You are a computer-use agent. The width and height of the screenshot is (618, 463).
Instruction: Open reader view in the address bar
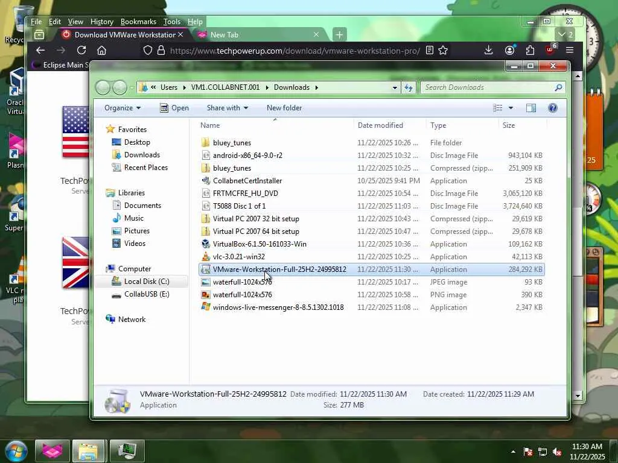pos(430,51)
